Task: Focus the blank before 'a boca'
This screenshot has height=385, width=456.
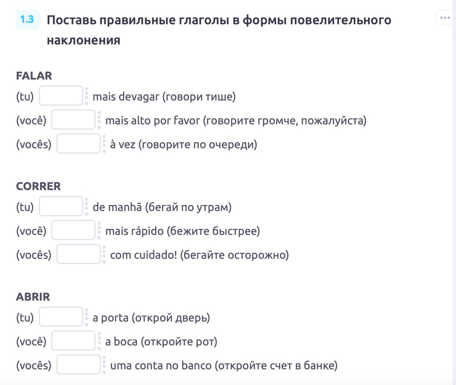Action: click(73, 341)
